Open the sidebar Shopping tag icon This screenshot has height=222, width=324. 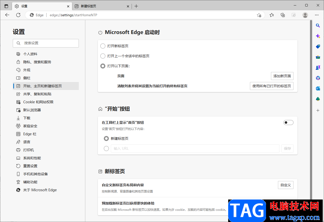pos(318,46)
